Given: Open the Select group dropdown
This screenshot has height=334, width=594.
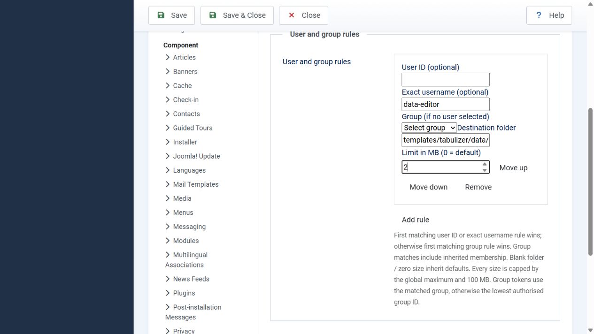Looking at the screenshot, I should [429, 128].
